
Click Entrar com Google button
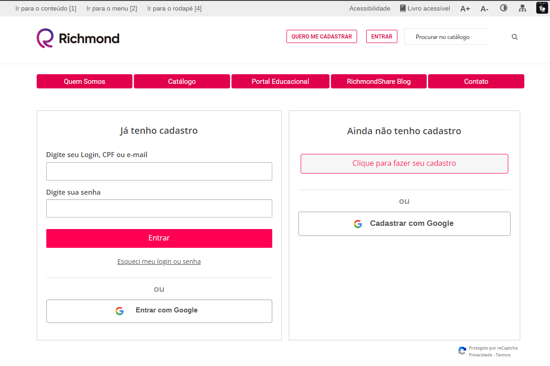(x=159, y=311)
